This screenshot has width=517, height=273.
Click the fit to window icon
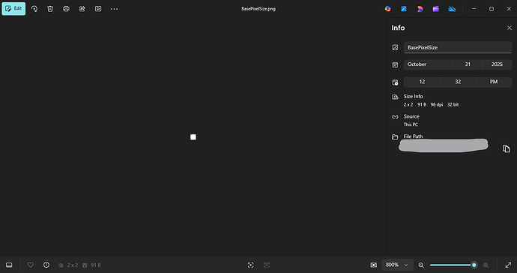point(250,265)
